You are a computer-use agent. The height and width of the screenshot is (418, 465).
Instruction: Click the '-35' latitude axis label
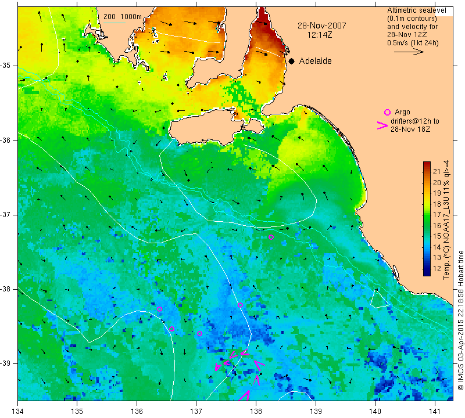coord(6,66)
